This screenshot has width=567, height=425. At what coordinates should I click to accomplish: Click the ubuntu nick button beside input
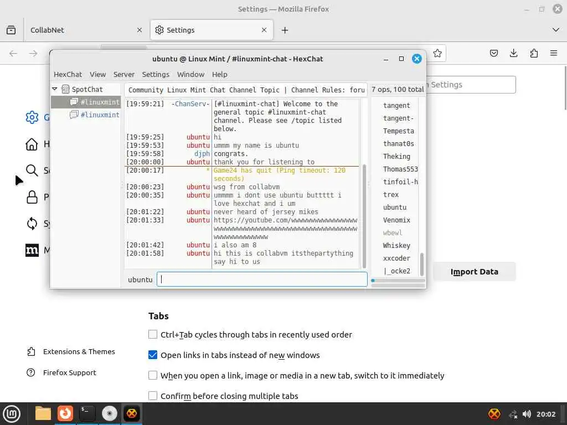point(140,279)
